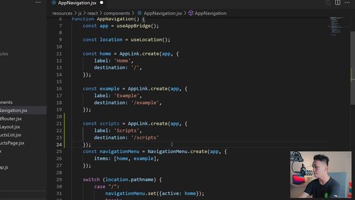Click the 'scripts' variable on line 21

tap(110, 123)
